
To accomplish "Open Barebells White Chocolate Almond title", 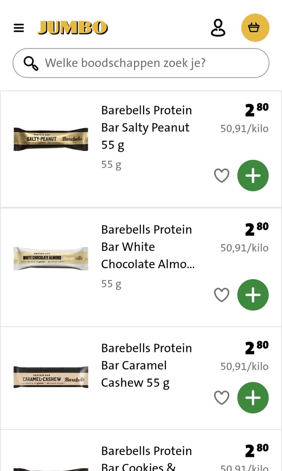I will click(x=147, y=246).
